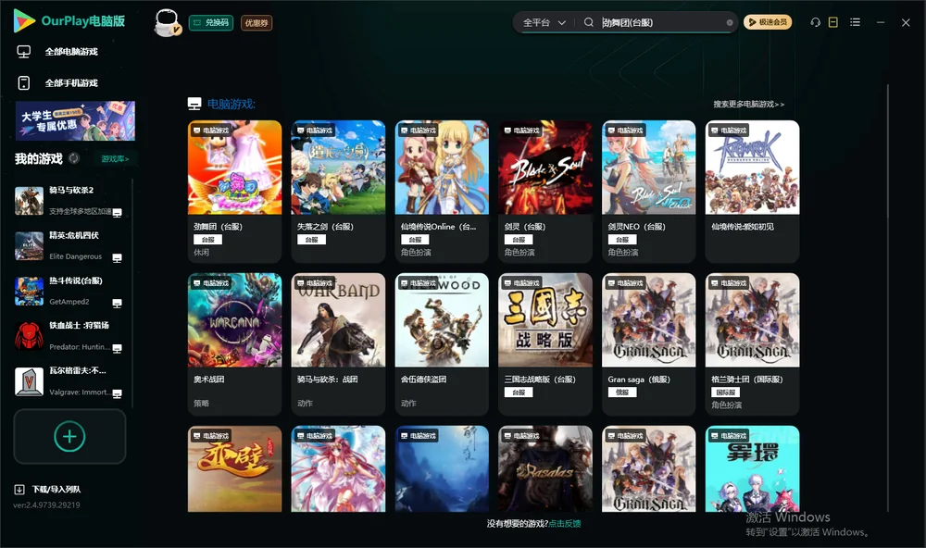
Task: Open Gran saga (俄服) game card
Action: (x=649, y=343)
